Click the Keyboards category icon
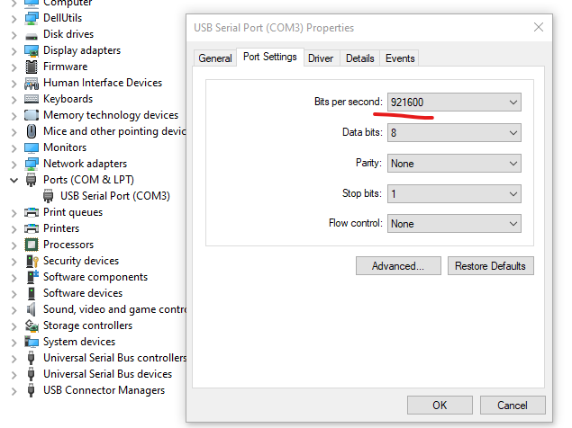Image resolution: width=572 pixels, height=428 pixels. click(32, 99)
